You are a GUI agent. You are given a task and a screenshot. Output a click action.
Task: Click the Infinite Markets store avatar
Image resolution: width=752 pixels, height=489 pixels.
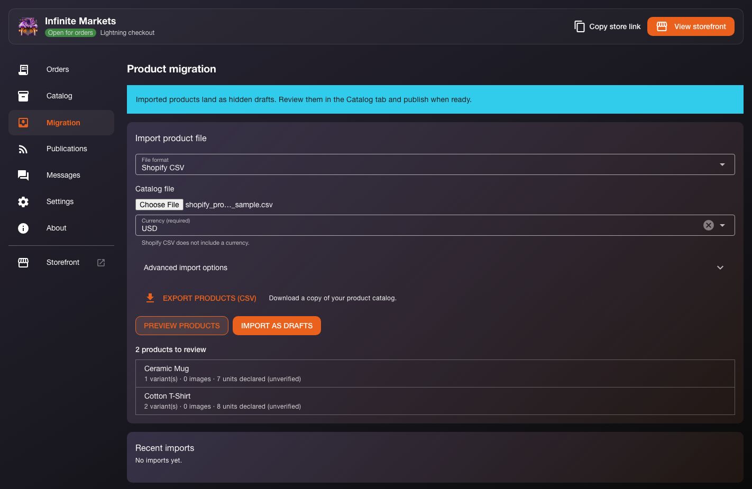tap(28, 26)
